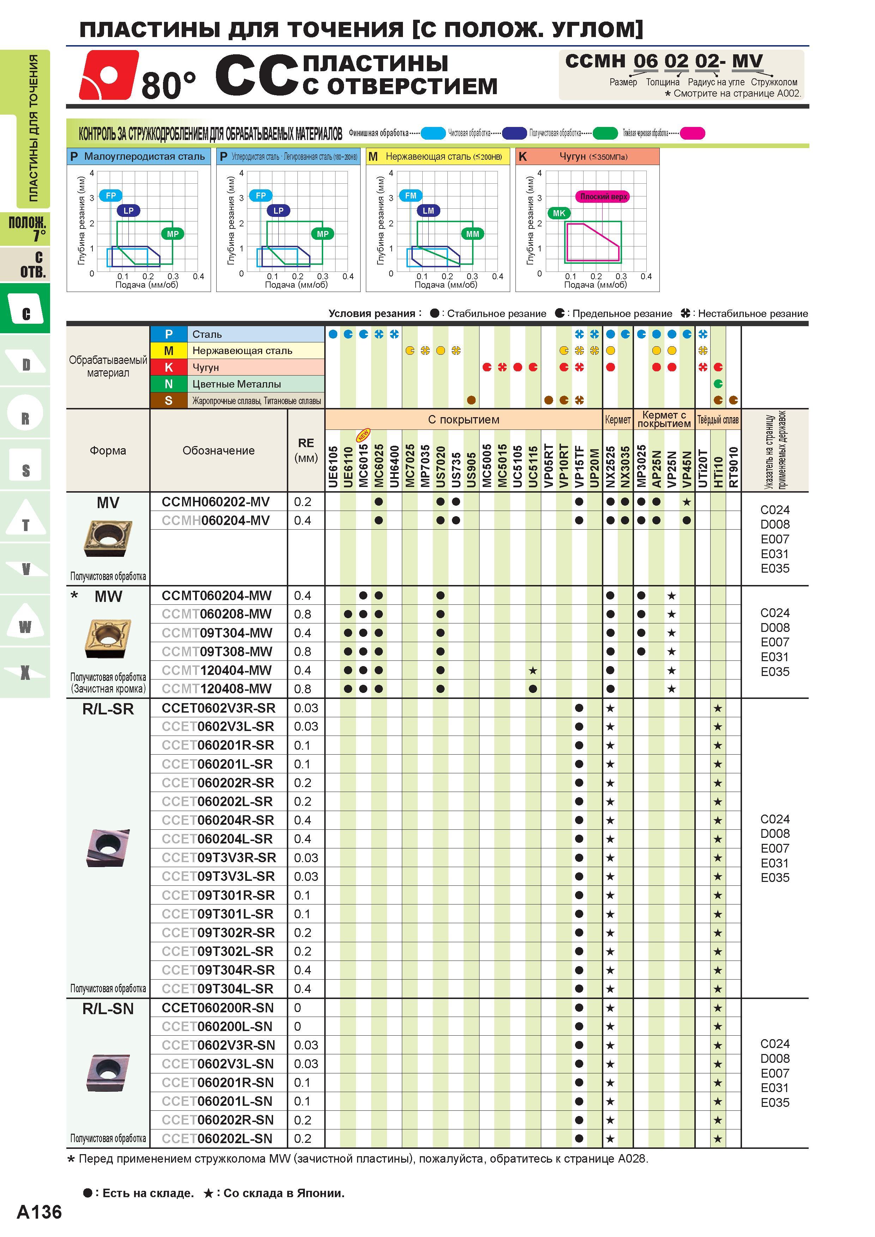Click the green N badge beside 'Цветные Металлы'
This screenshot has width=875, height=1237.
[169, 384]
